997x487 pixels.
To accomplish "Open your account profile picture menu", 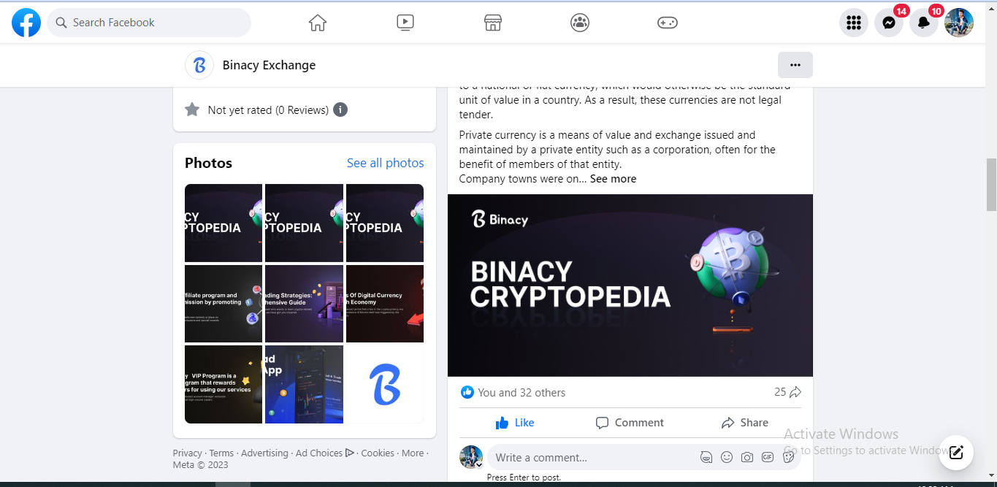I will (958, 23).
